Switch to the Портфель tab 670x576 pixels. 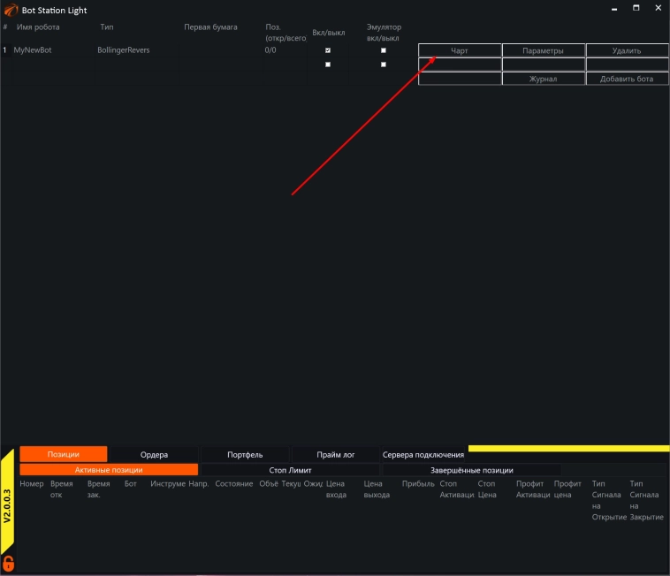pyautogui.click(x=245, y=454)
